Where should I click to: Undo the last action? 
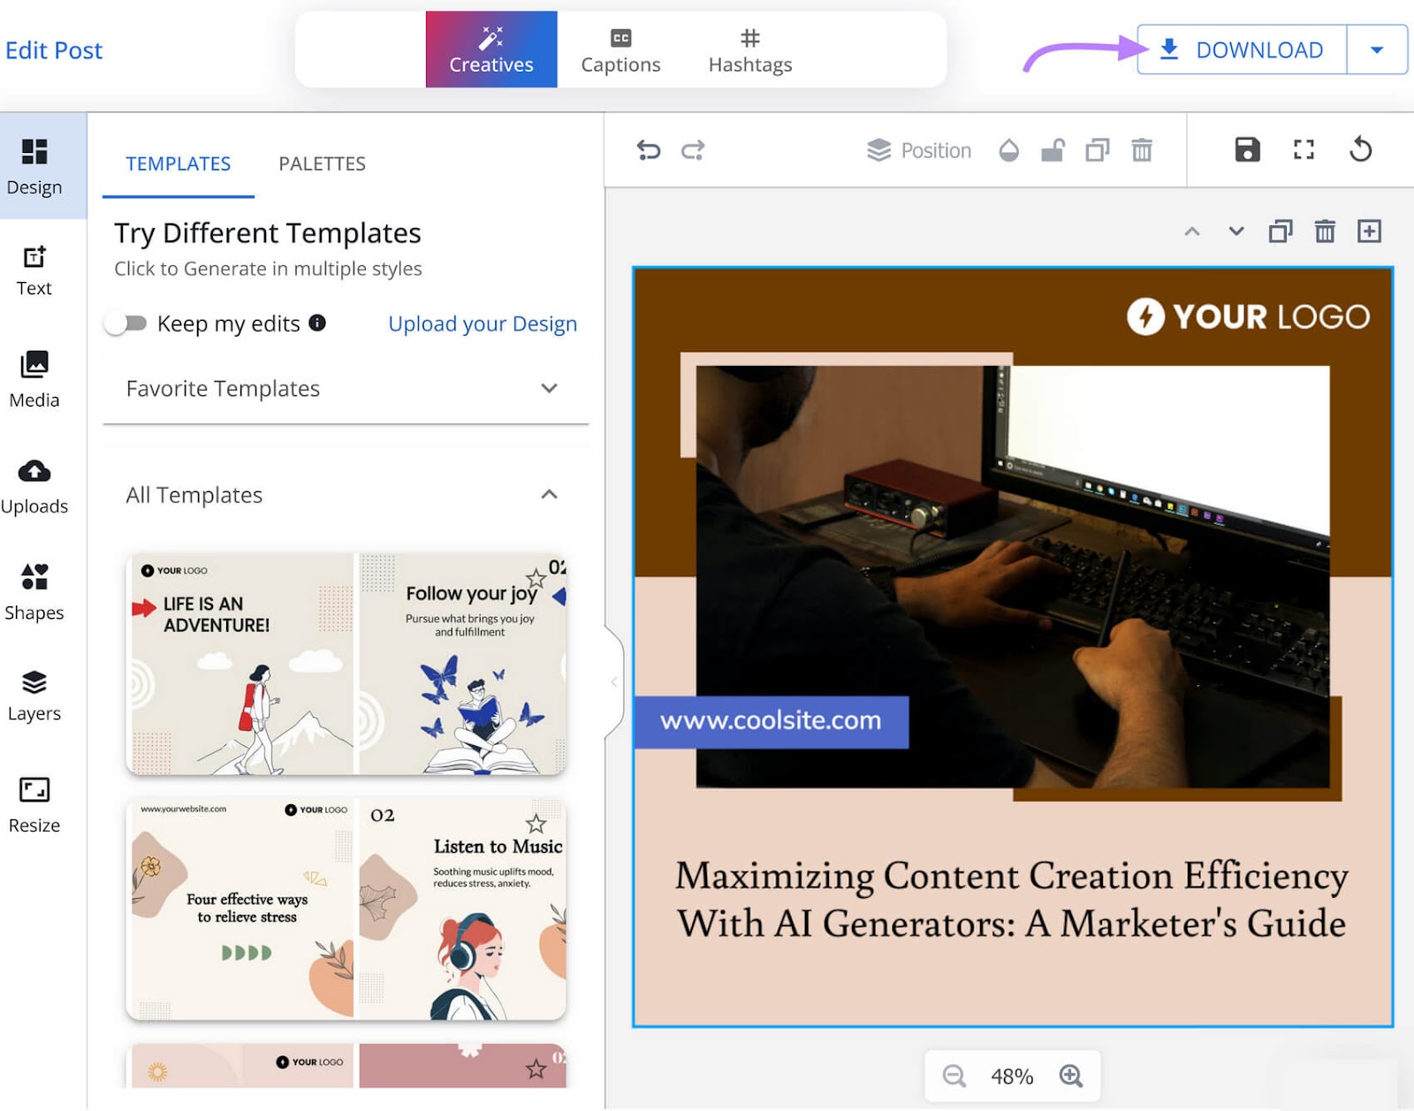click(x=650, y=150)
